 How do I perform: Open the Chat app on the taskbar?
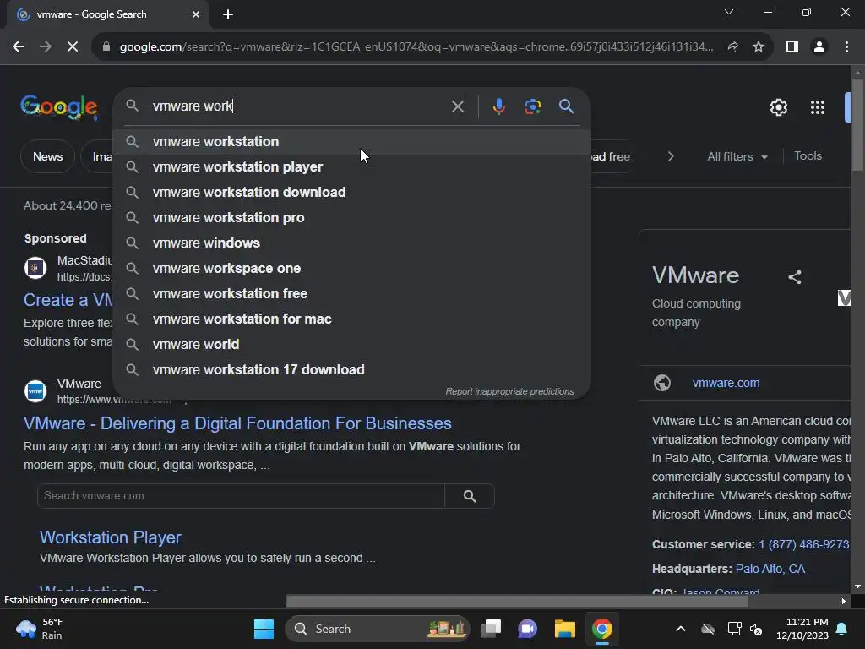(527, 629)
